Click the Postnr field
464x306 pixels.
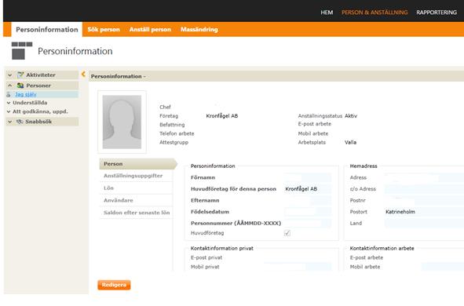[424, 200]
